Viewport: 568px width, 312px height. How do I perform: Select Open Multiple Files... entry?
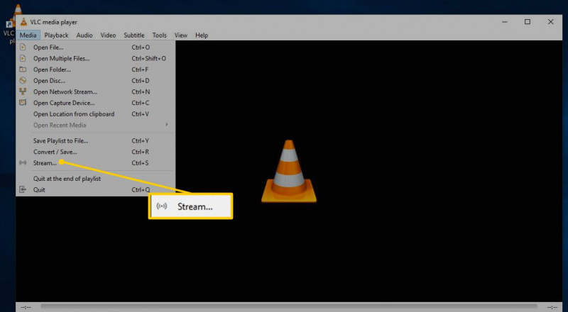pos(96,58)
